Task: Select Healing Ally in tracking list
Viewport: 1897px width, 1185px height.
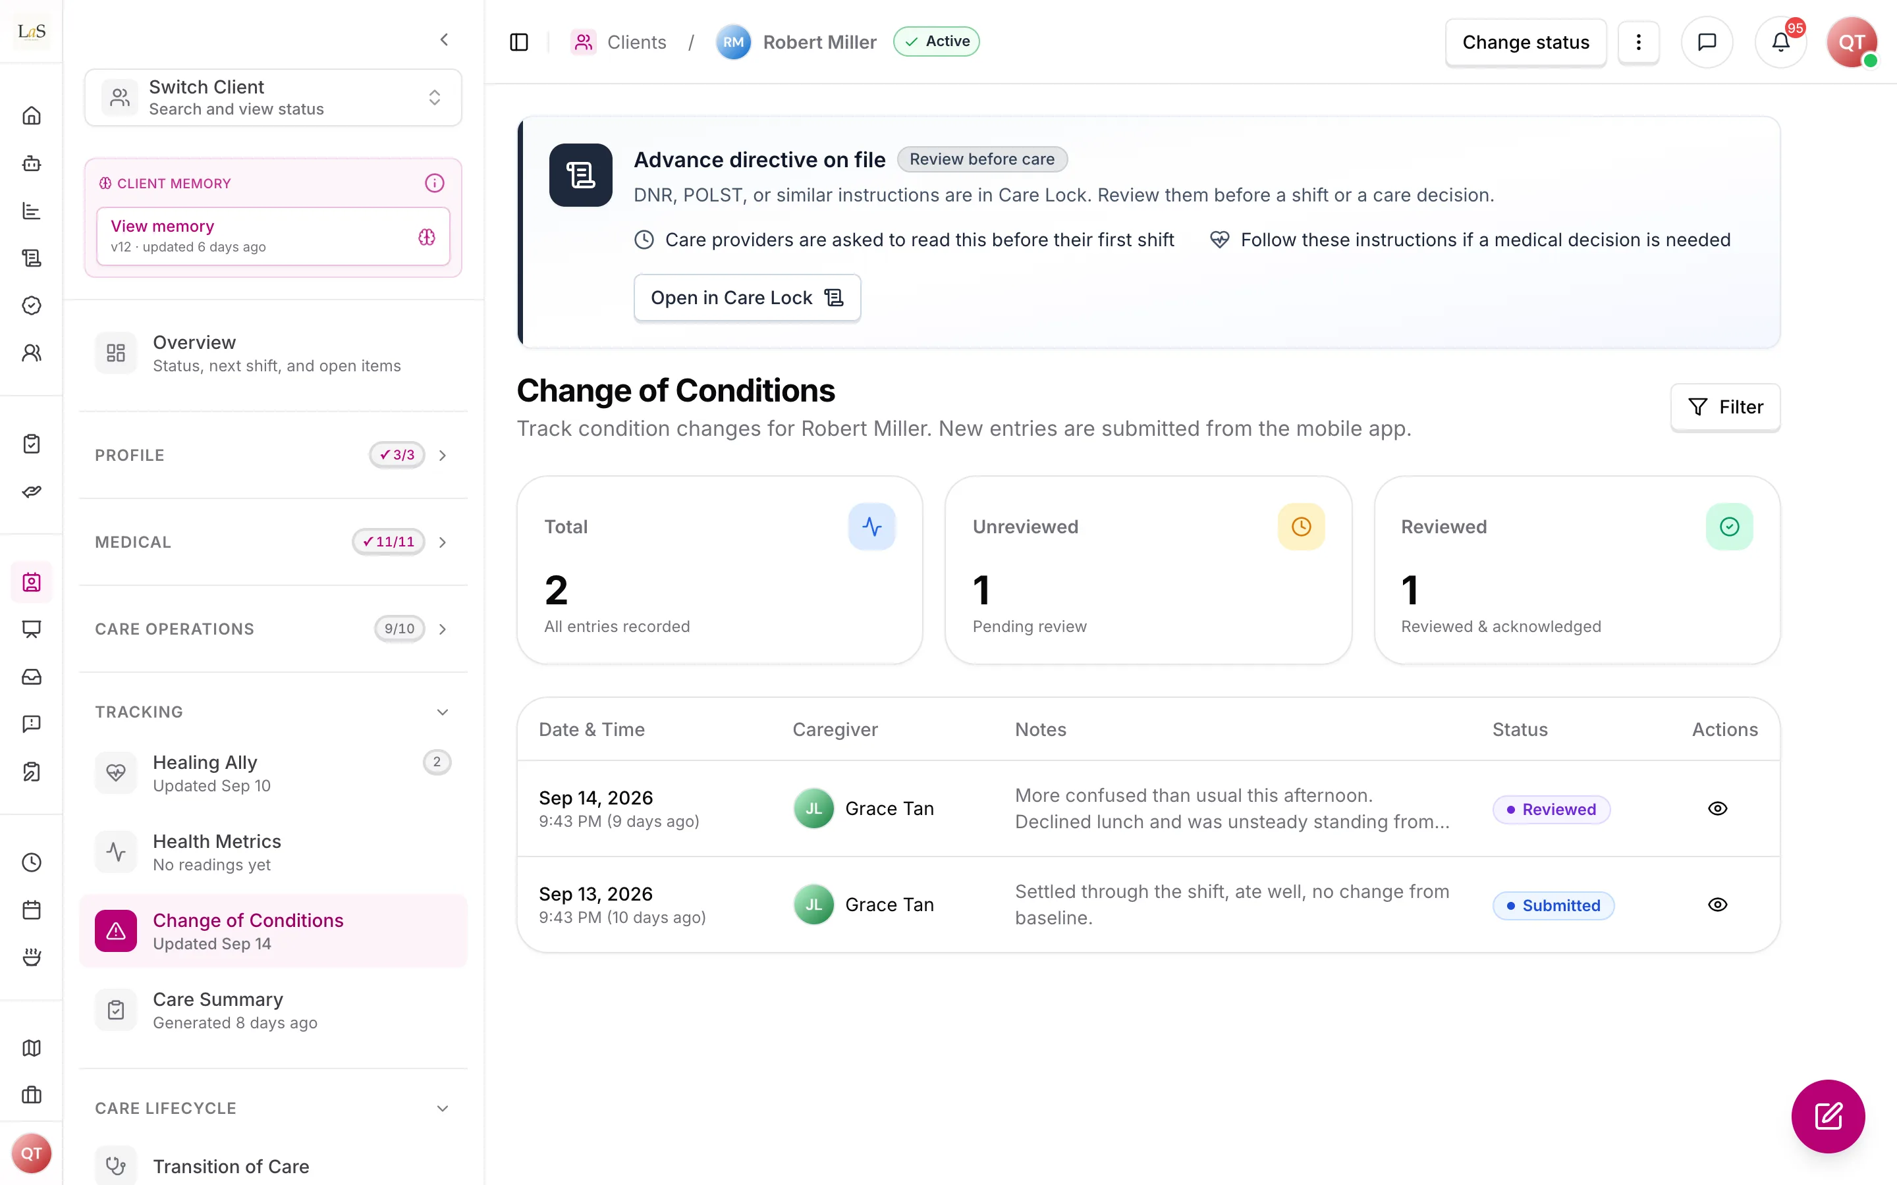Action: [x=273, y=774]
